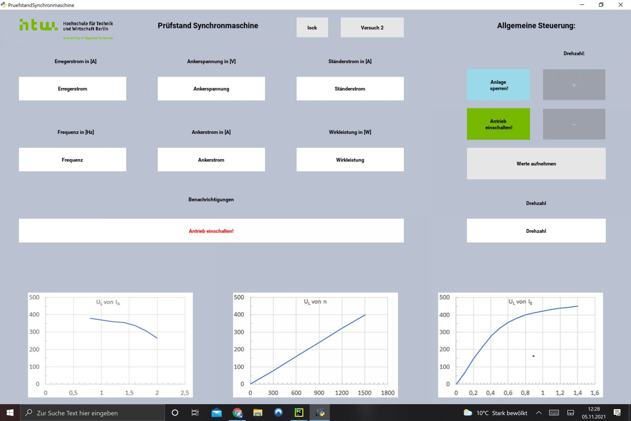
Task: Select the Versuch 2 button
Action: click(372, 27)
